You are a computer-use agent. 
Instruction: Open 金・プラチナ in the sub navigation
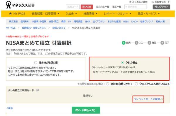pos(99,22)
